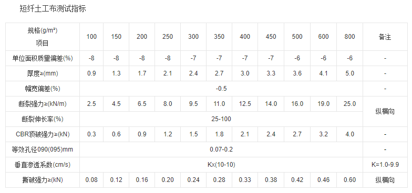
Task: Select the 幅宽偏差(%) row label
Action: click(x=43, y=89)
